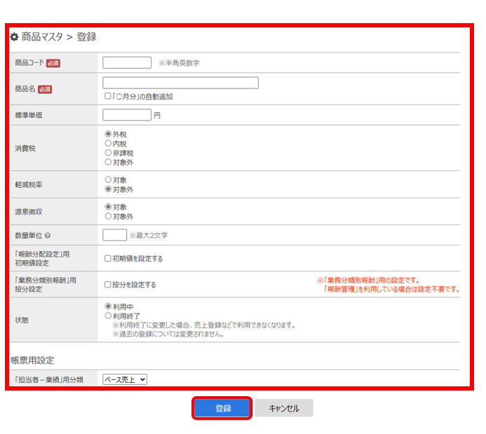Viewport: 486px width, 434px height.
Task: Enable the 「○月分」の自動追加 checkbox
Action: 107,97
